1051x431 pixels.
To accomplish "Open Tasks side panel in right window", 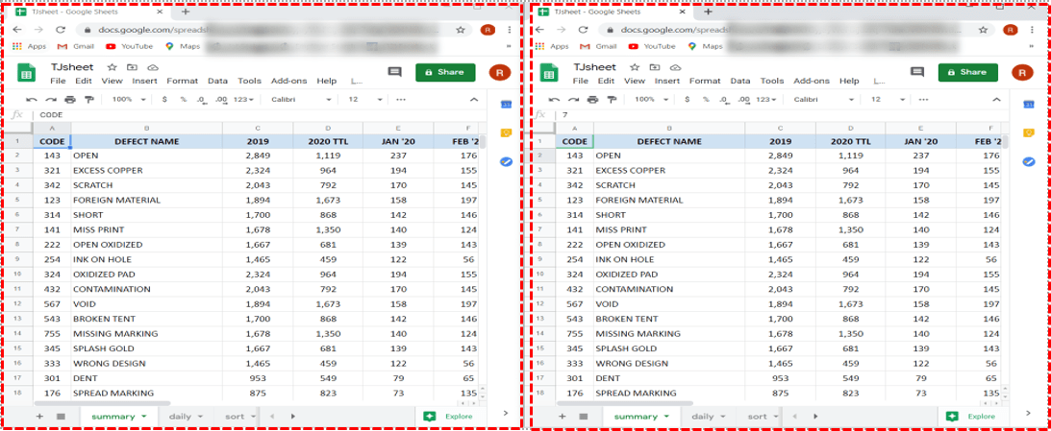I will (x=1028, y=161).
